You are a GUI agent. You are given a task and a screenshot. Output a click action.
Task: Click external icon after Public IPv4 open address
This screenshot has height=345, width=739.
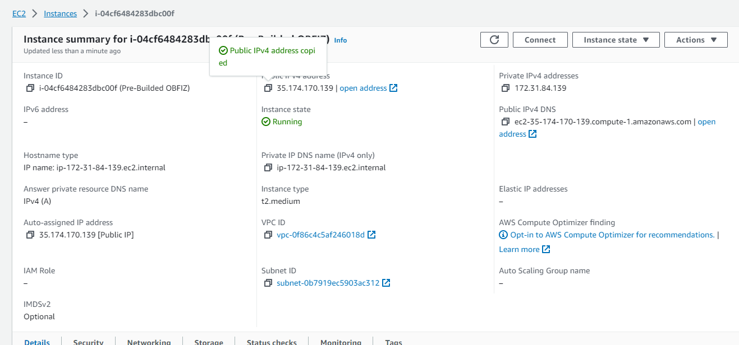tap(393, 88)
